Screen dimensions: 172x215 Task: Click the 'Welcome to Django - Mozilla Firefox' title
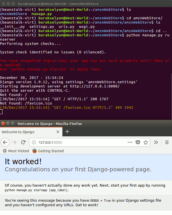tap(50, 124)
